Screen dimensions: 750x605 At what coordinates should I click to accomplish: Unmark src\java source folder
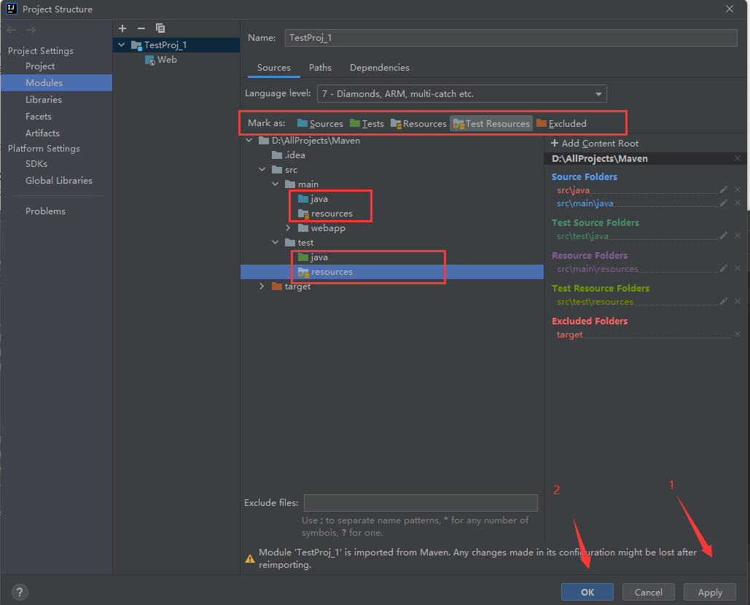click(x=738, y=190)
